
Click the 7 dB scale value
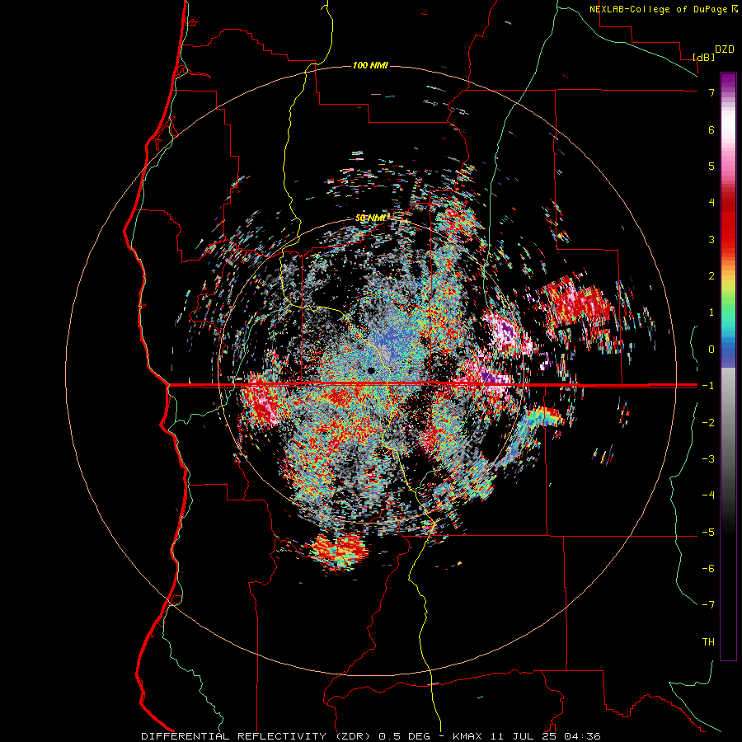pos(711,92)
